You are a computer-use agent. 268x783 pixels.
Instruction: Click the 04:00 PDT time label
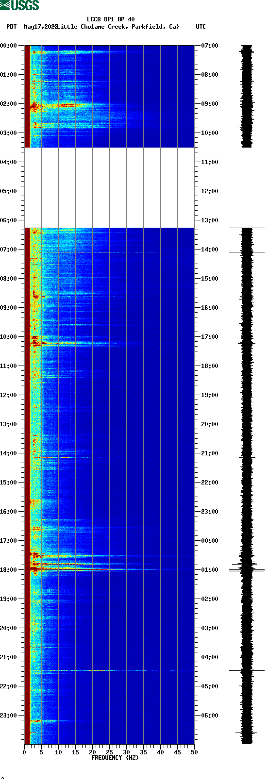click(8, 162)
